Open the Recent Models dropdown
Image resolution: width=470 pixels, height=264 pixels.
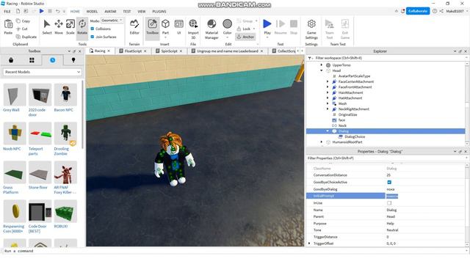coord(43,72)
